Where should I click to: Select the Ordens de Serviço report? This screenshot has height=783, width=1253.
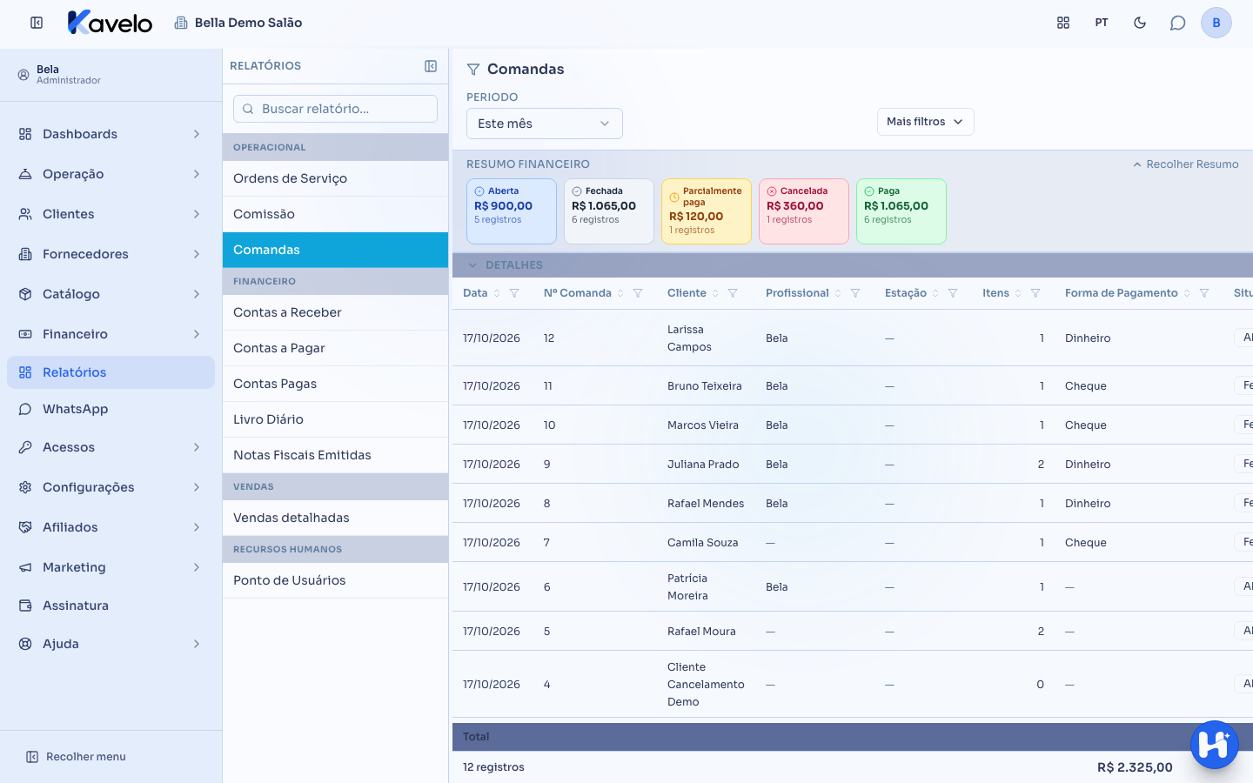[335, 178]
